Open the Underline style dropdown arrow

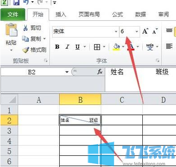84,47
